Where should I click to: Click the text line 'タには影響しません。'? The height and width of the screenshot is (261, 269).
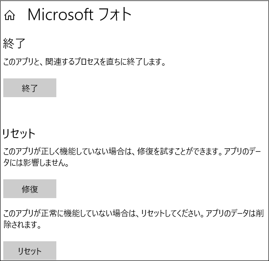36,162
